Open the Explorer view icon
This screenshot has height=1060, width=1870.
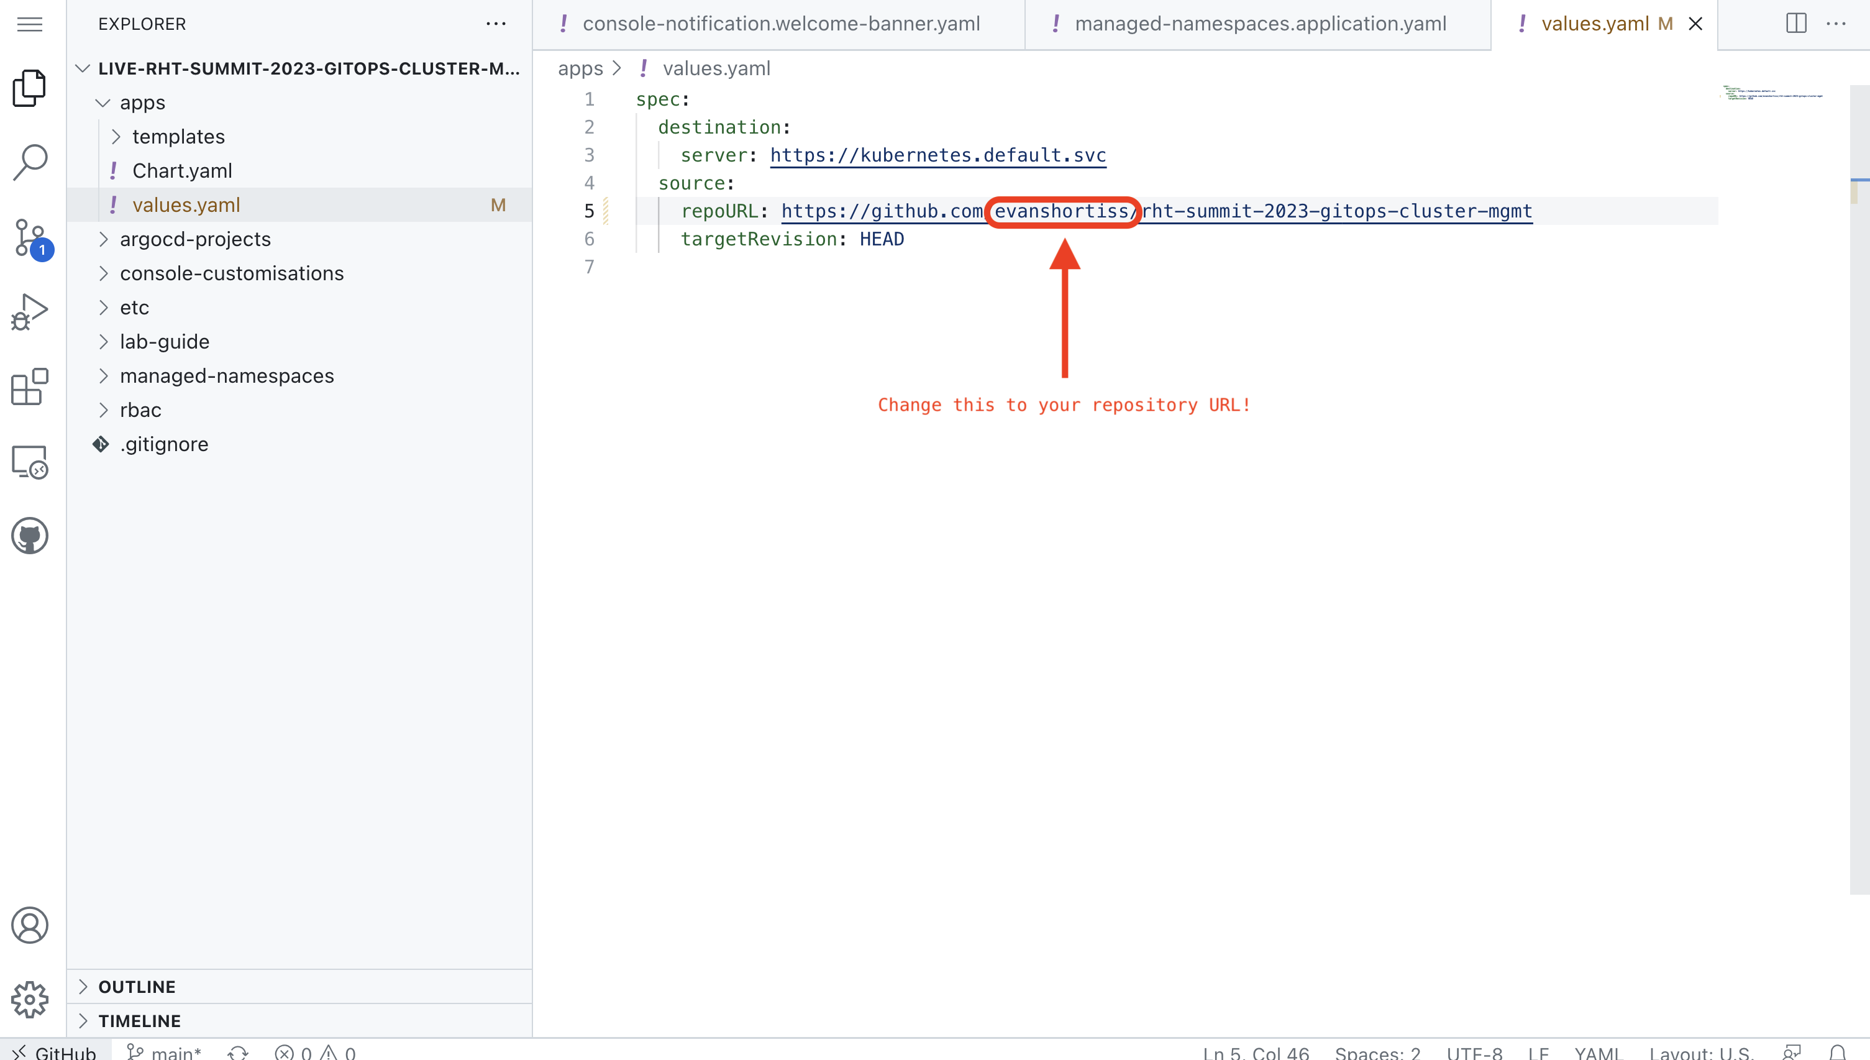pos(30,88)
